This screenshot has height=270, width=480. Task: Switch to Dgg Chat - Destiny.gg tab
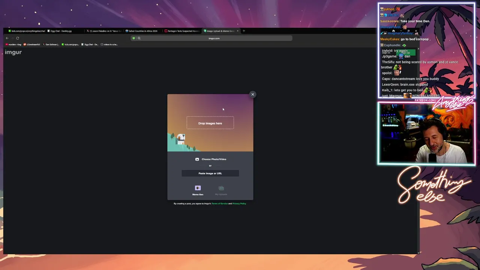(64, 31)
